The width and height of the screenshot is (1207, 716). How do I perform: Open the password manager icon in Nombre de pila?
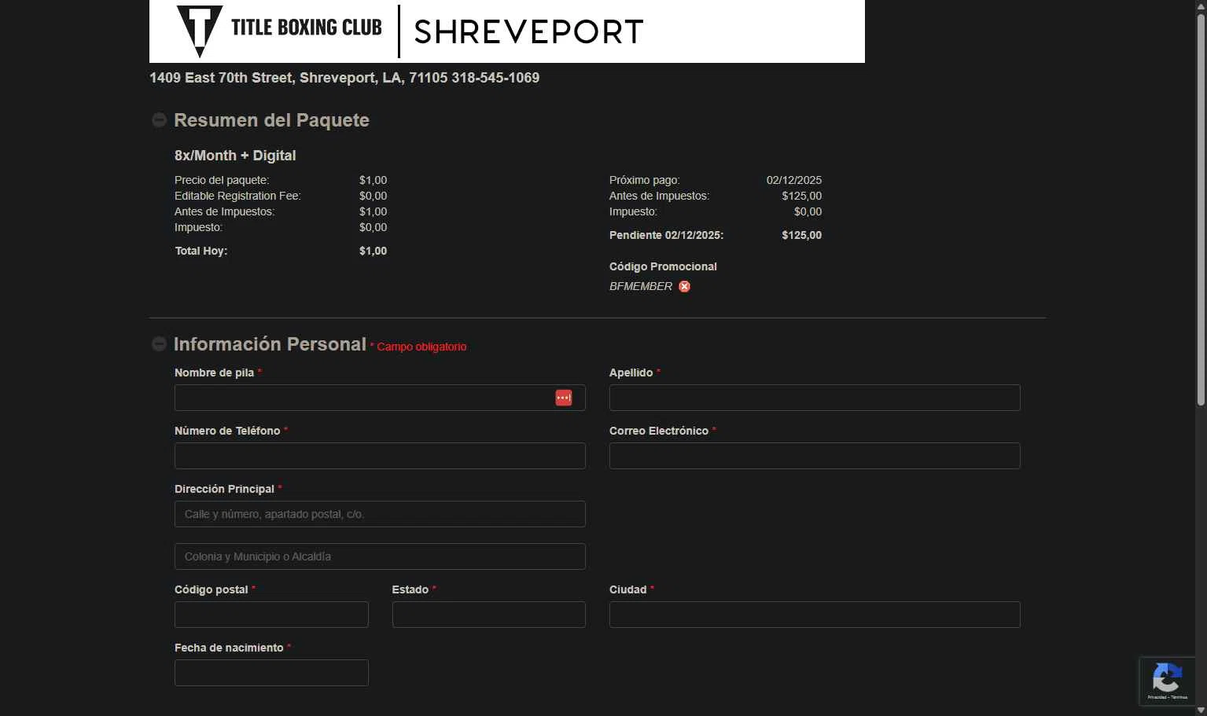[x=564, y=398]
